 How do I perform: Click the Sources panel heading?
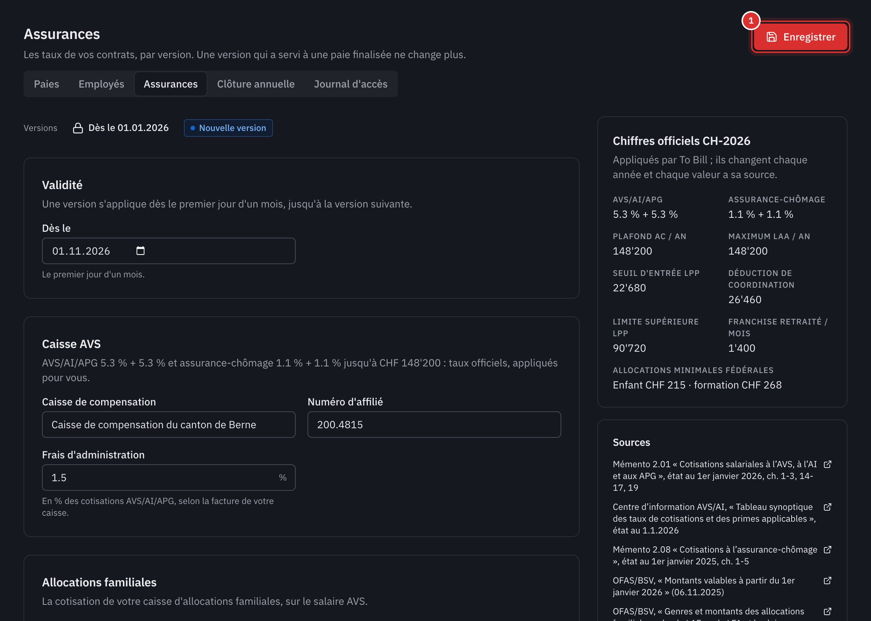631,443
